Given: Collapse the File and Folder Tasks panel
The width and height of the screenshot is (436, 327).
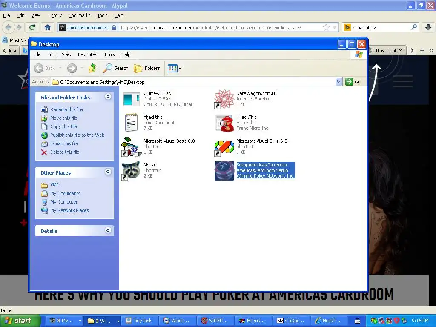Looking at the screenshot, I should [108, 97].
